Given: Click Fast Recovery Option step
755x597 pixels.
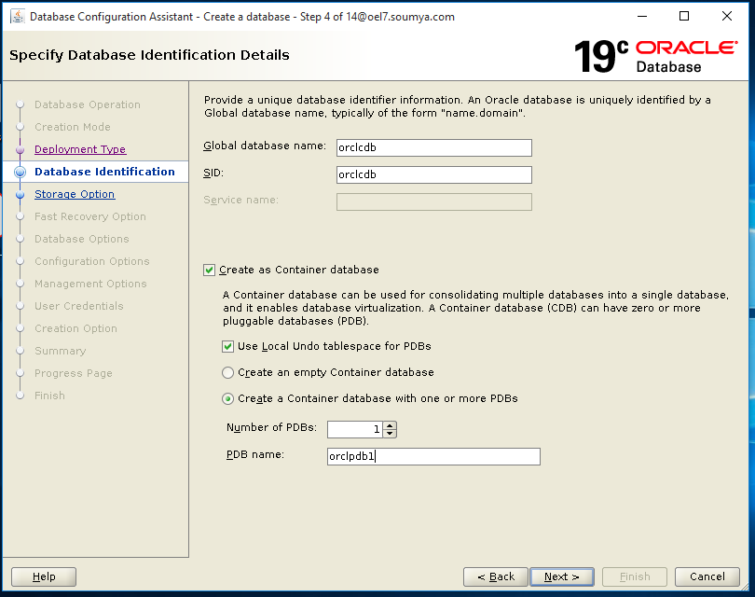Looking at the screenshot, I should click(x=90, y=216).
